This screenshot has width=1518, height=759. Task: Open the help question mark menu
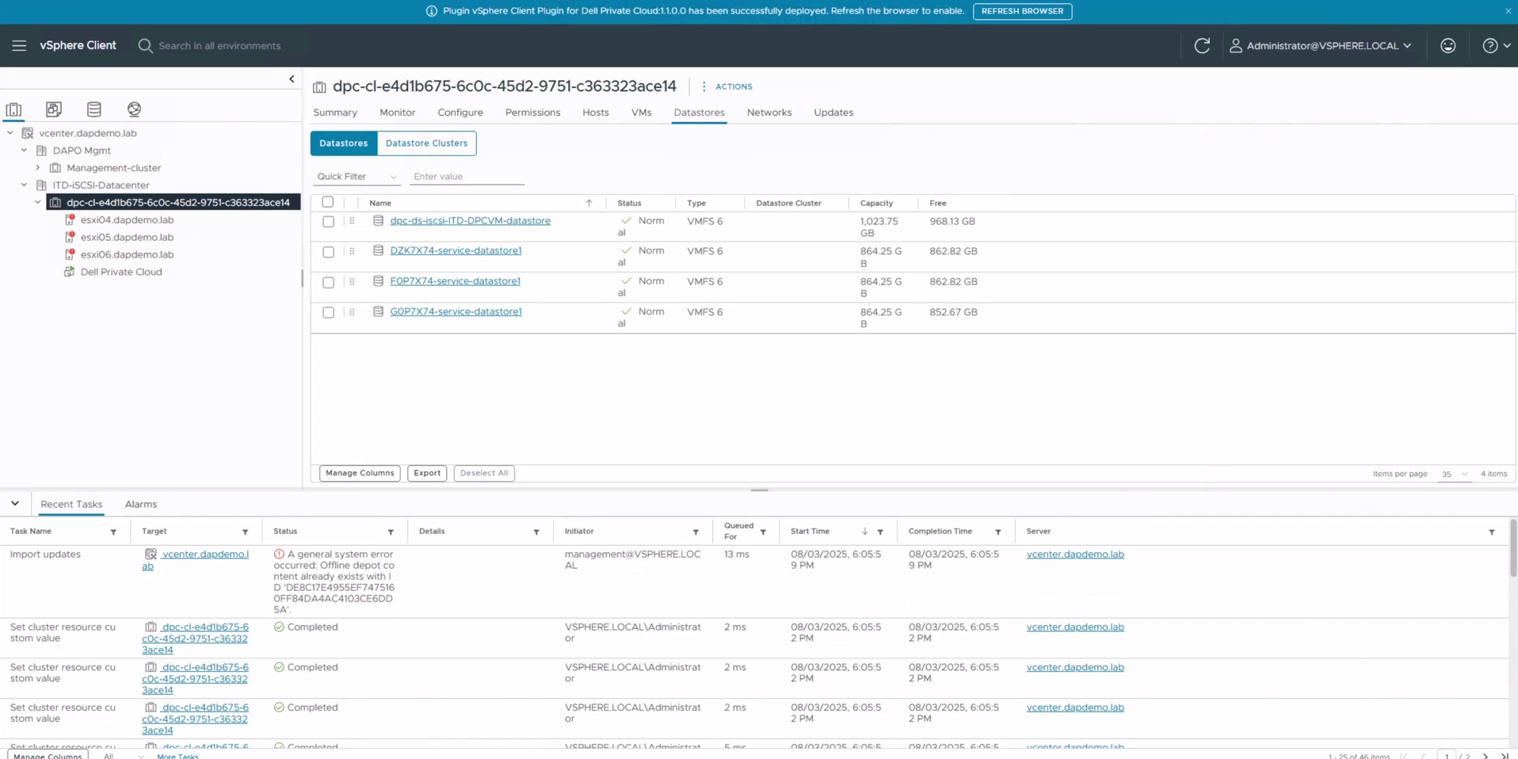[x=1496, y=46]
